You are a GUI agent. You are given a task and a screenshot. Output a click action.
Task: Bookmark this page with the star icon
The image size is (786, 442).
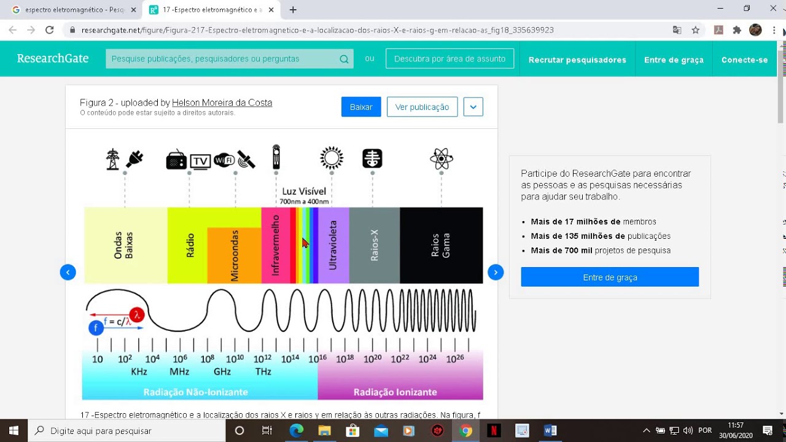click(x=695, y=30)
